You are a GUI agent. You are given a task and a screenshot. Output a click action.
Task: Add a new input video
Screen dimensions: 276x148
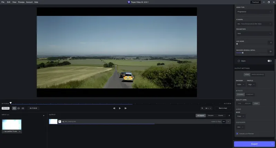pos(44,116)
